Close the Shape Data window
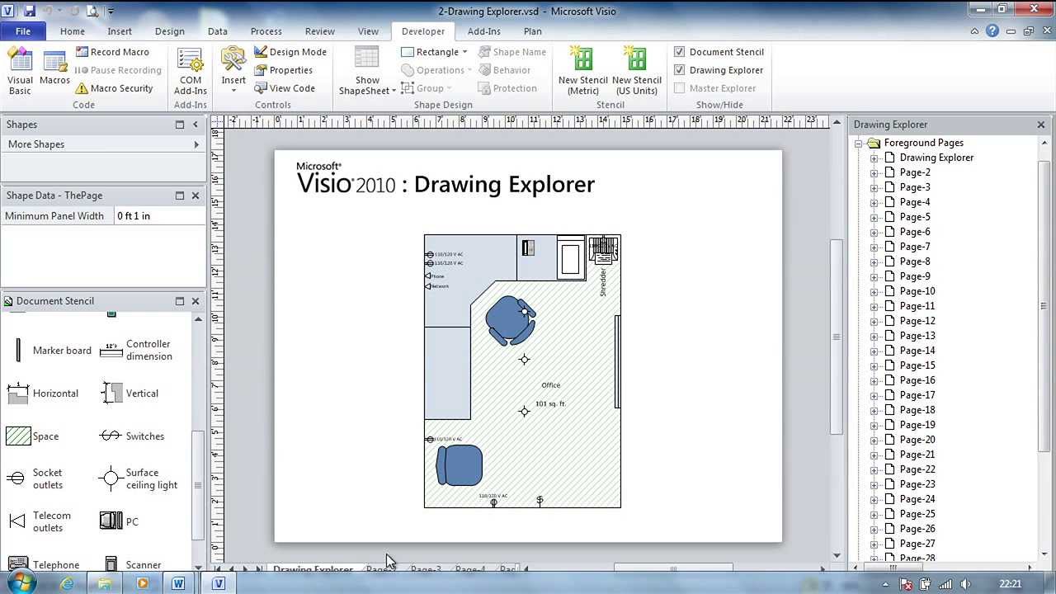 pos(196,196)
